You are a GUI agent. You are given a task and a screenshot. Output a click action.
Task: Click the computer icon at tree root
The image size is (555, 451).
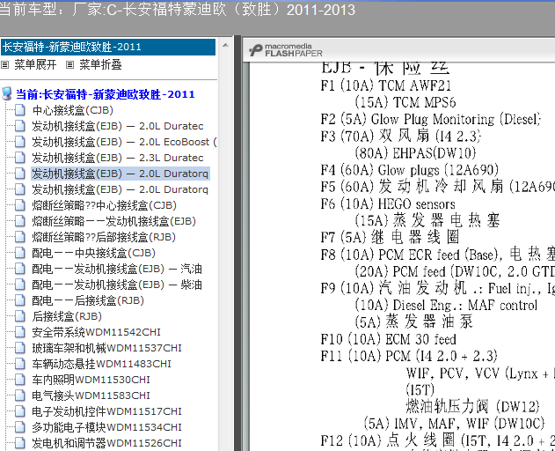point(6,94)
